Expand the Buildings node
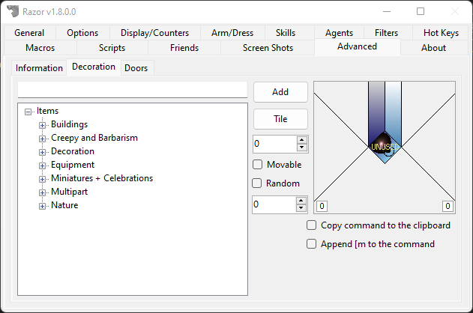The height and width of the screenshot is (313, 473). (x=42, y=125)
